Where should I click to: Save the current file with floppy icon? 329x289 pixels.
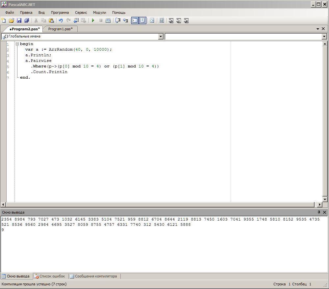coord(19,20)
